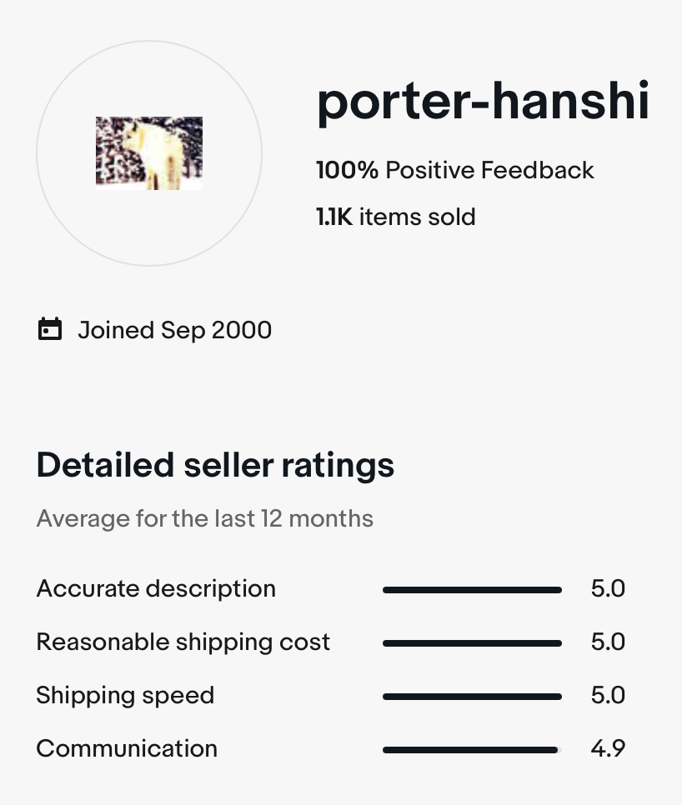This screenshot has width=682, height=805.
Task: Click the Communication rating bar
Action: [x=472, y=750]
